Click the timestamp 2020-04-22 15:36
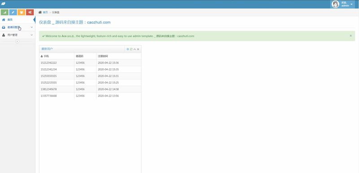 (x=108, y=63)
